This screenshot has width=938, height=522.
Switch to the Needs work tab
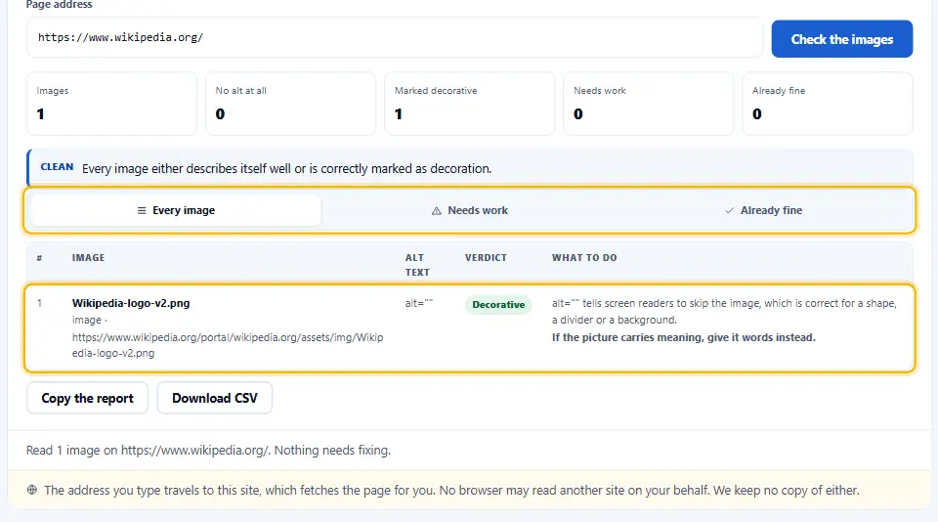[470, 210]
